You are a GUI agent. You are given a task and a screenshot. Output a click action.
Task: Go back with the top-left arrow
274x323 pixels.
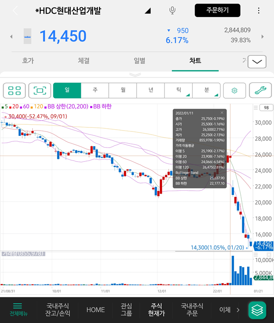click(15, 10)
